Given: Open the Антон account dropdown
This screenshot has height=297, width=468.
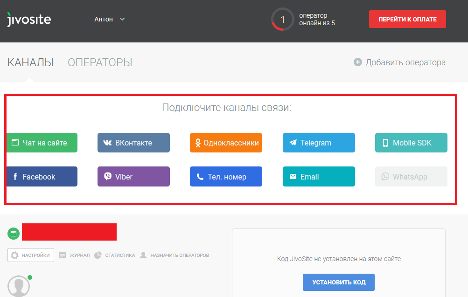Looking at the screenshot, I should (109, 20).
